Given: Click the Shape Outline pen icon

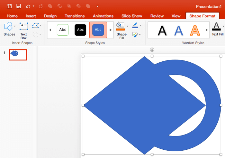Looking at the screenshot, I should [135, 25].
